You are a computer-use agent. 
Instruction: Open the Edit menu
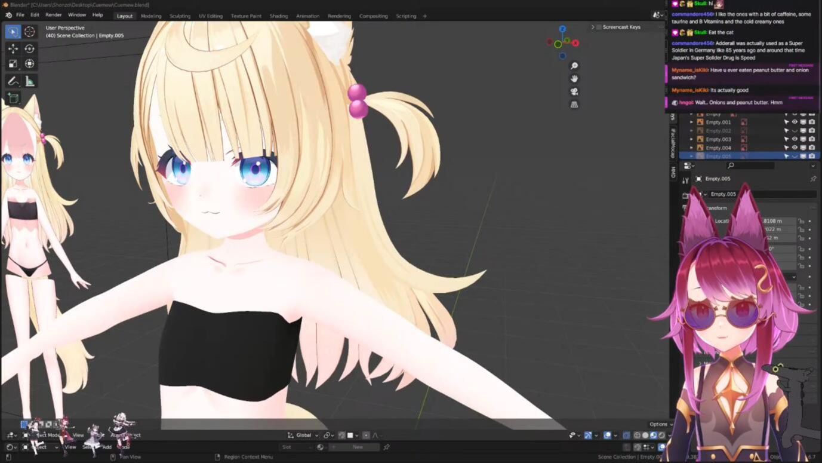pos(35,15)
